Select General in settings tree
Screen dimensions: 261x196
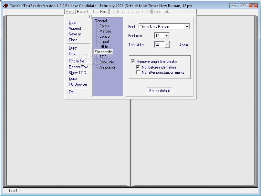click(x=101, y=21)
